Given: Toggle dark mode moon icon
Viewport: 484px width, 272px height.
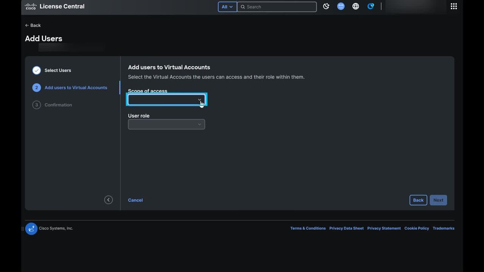Looking at the screenshot, I should [326, 6].
